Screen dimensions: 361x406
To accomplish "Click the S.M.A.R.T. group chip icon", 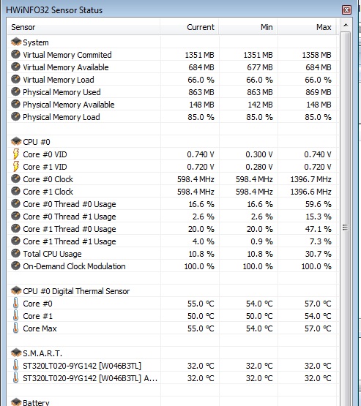I will (16, 353).
